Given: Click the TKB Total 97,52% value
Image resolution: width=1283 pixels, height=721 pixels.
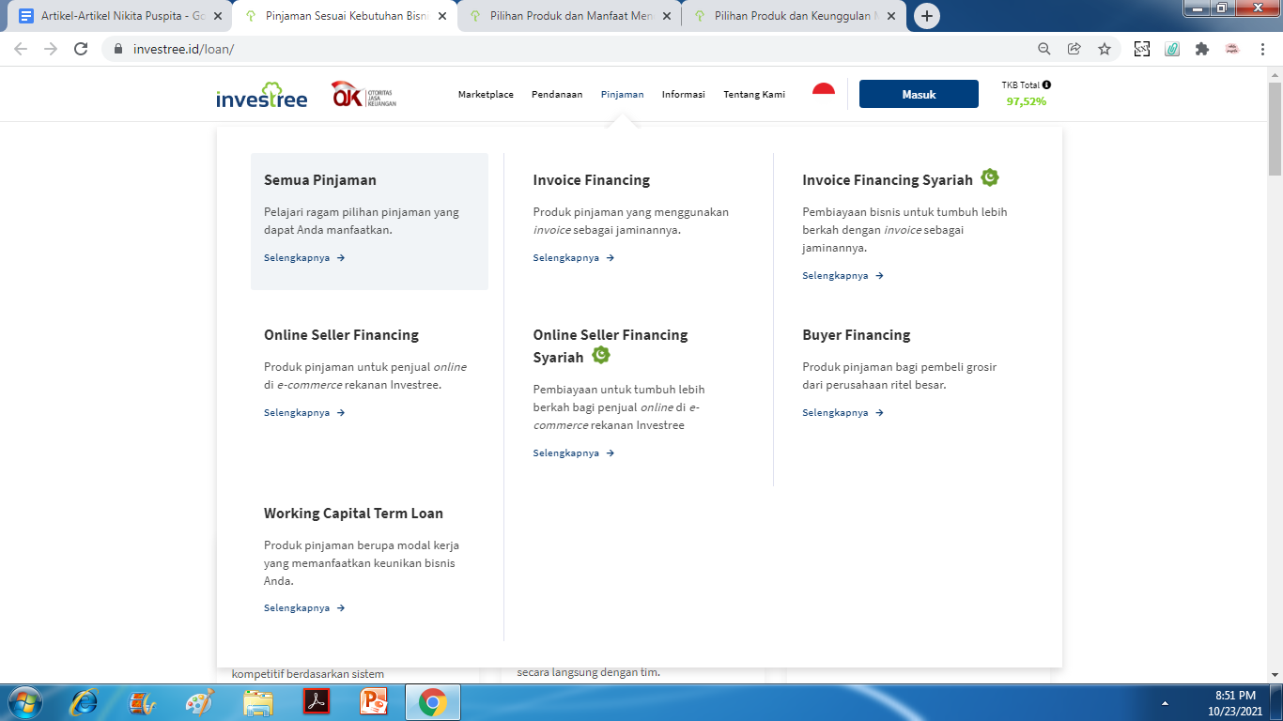Looking at the screenshot, I should [x=1027, y=101].
